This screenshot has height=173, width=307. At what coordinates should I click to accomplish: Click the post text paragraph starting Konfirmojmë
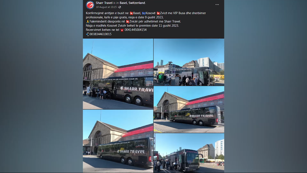coord(146,15)
